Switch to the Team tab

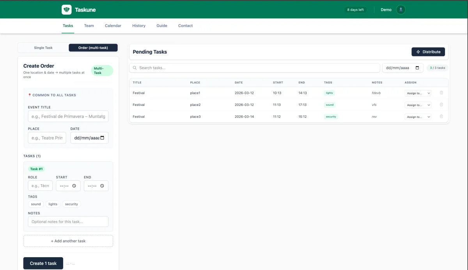[89, 25]
